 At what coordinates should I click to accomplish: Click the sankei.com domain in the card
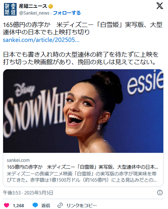(18, 160)
